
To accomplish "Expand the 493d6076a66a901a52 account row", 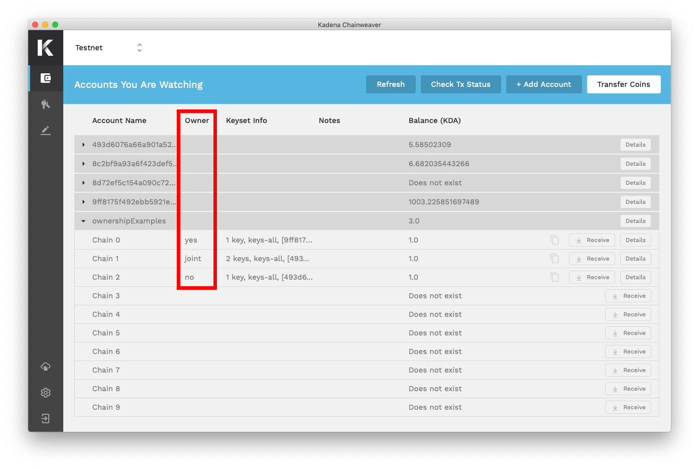I will (x=83, y=145).
